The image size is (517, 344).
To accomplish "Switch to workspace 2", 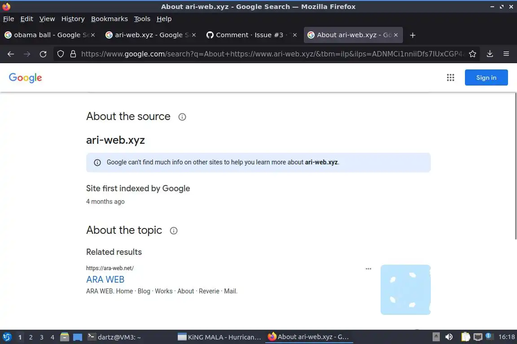I will point(31,337).
